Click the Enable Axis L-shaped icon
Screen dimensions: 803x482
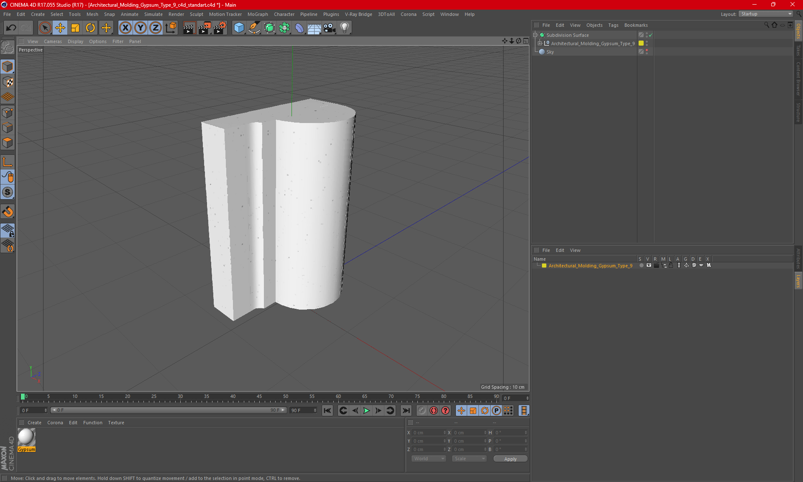(x=8, y=162)
